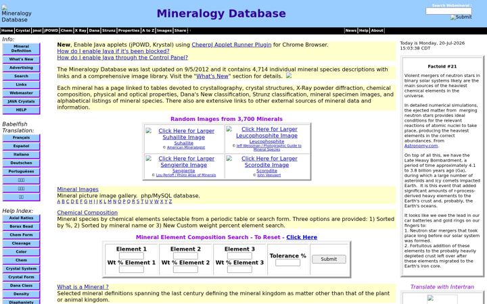Follow the Astronomy.com link

(421, 146)
